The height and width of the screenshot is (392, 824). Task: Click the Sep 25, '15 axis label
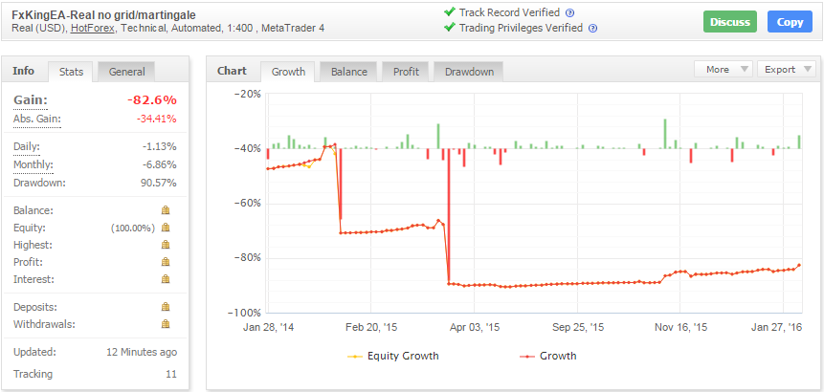click(577, 327)
